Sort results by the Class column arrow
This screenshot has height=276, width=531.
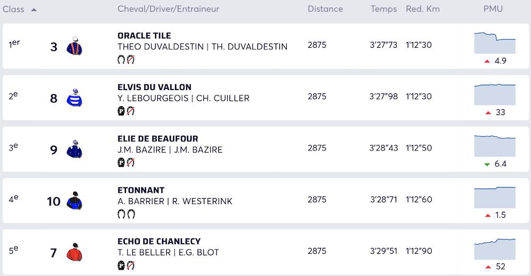coord(34,10)
